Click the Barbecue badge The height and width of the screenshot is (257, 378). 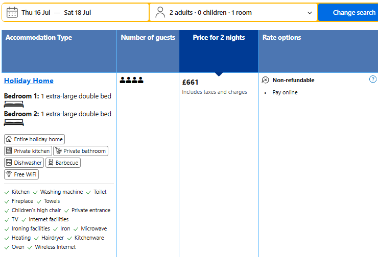63,163
